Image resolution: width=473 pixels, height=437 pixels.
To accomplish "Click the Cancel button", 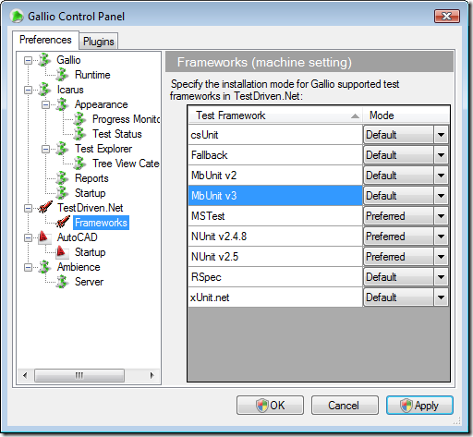I will (x=345, y=406).
